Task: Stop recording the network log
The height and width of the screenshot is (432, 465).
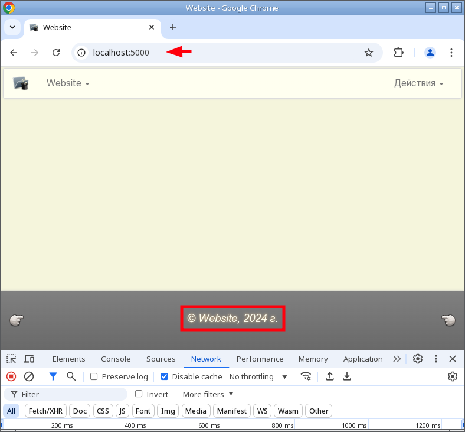Action: click(11, 377)
